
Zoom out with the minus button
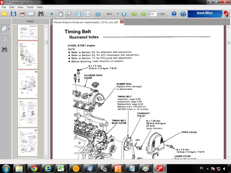click(98, 14)
